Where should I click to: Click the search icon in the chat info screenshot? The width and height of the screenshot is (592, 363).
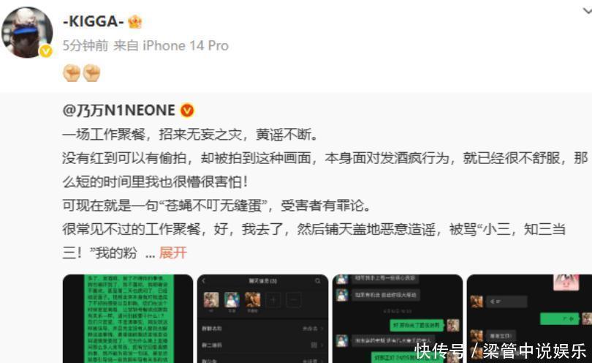pyautogui.click(x=317, y=281)
